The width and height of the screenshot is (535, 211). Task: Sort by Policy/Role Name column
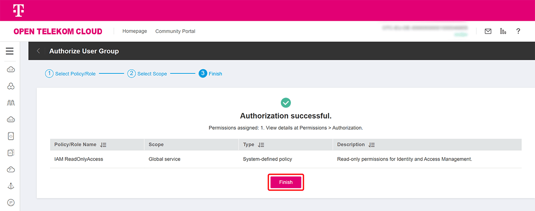(104, 145)
